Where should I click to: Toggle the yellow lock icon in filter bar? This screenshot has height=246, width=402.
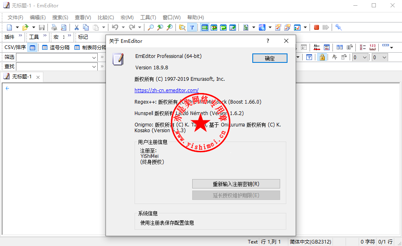point(322,57)
